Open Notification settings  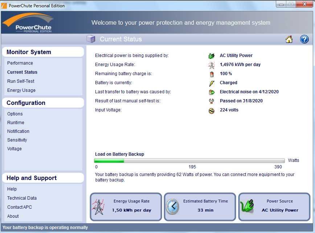tap(18, 131)
